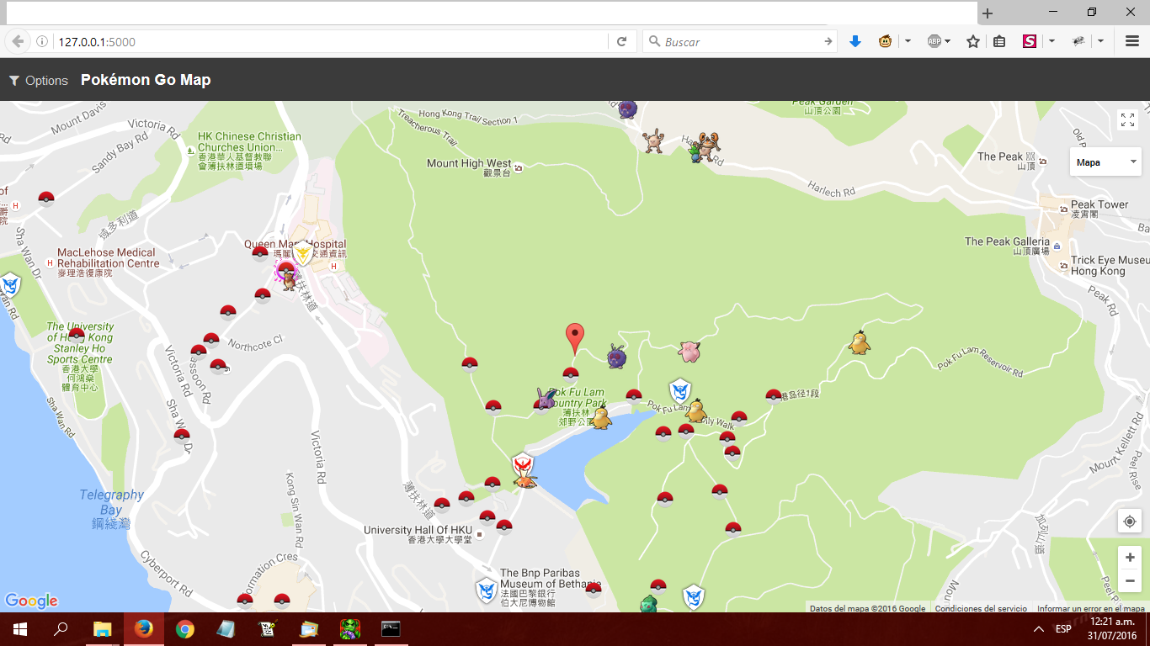Bookmark this page with the star
Screen dimensions: 1150x646
[973, 41]
